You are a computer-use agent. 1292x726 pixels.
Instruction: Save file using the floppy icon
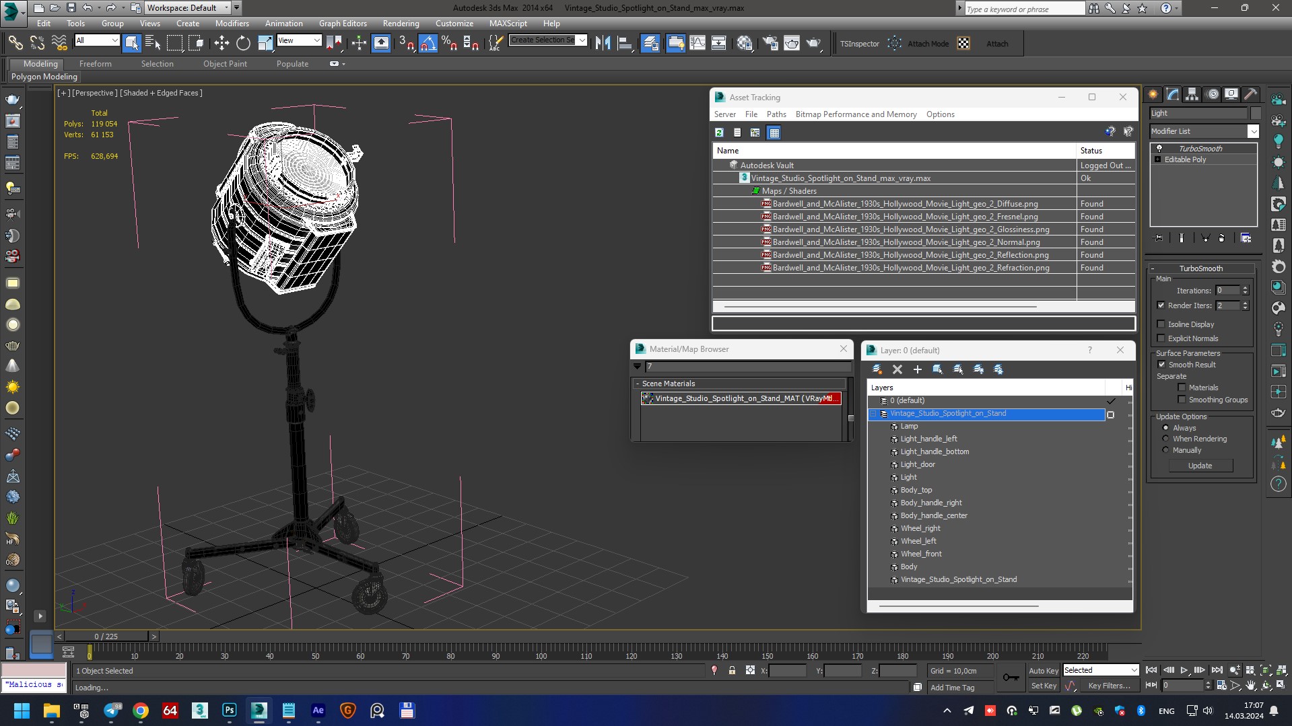71,8
